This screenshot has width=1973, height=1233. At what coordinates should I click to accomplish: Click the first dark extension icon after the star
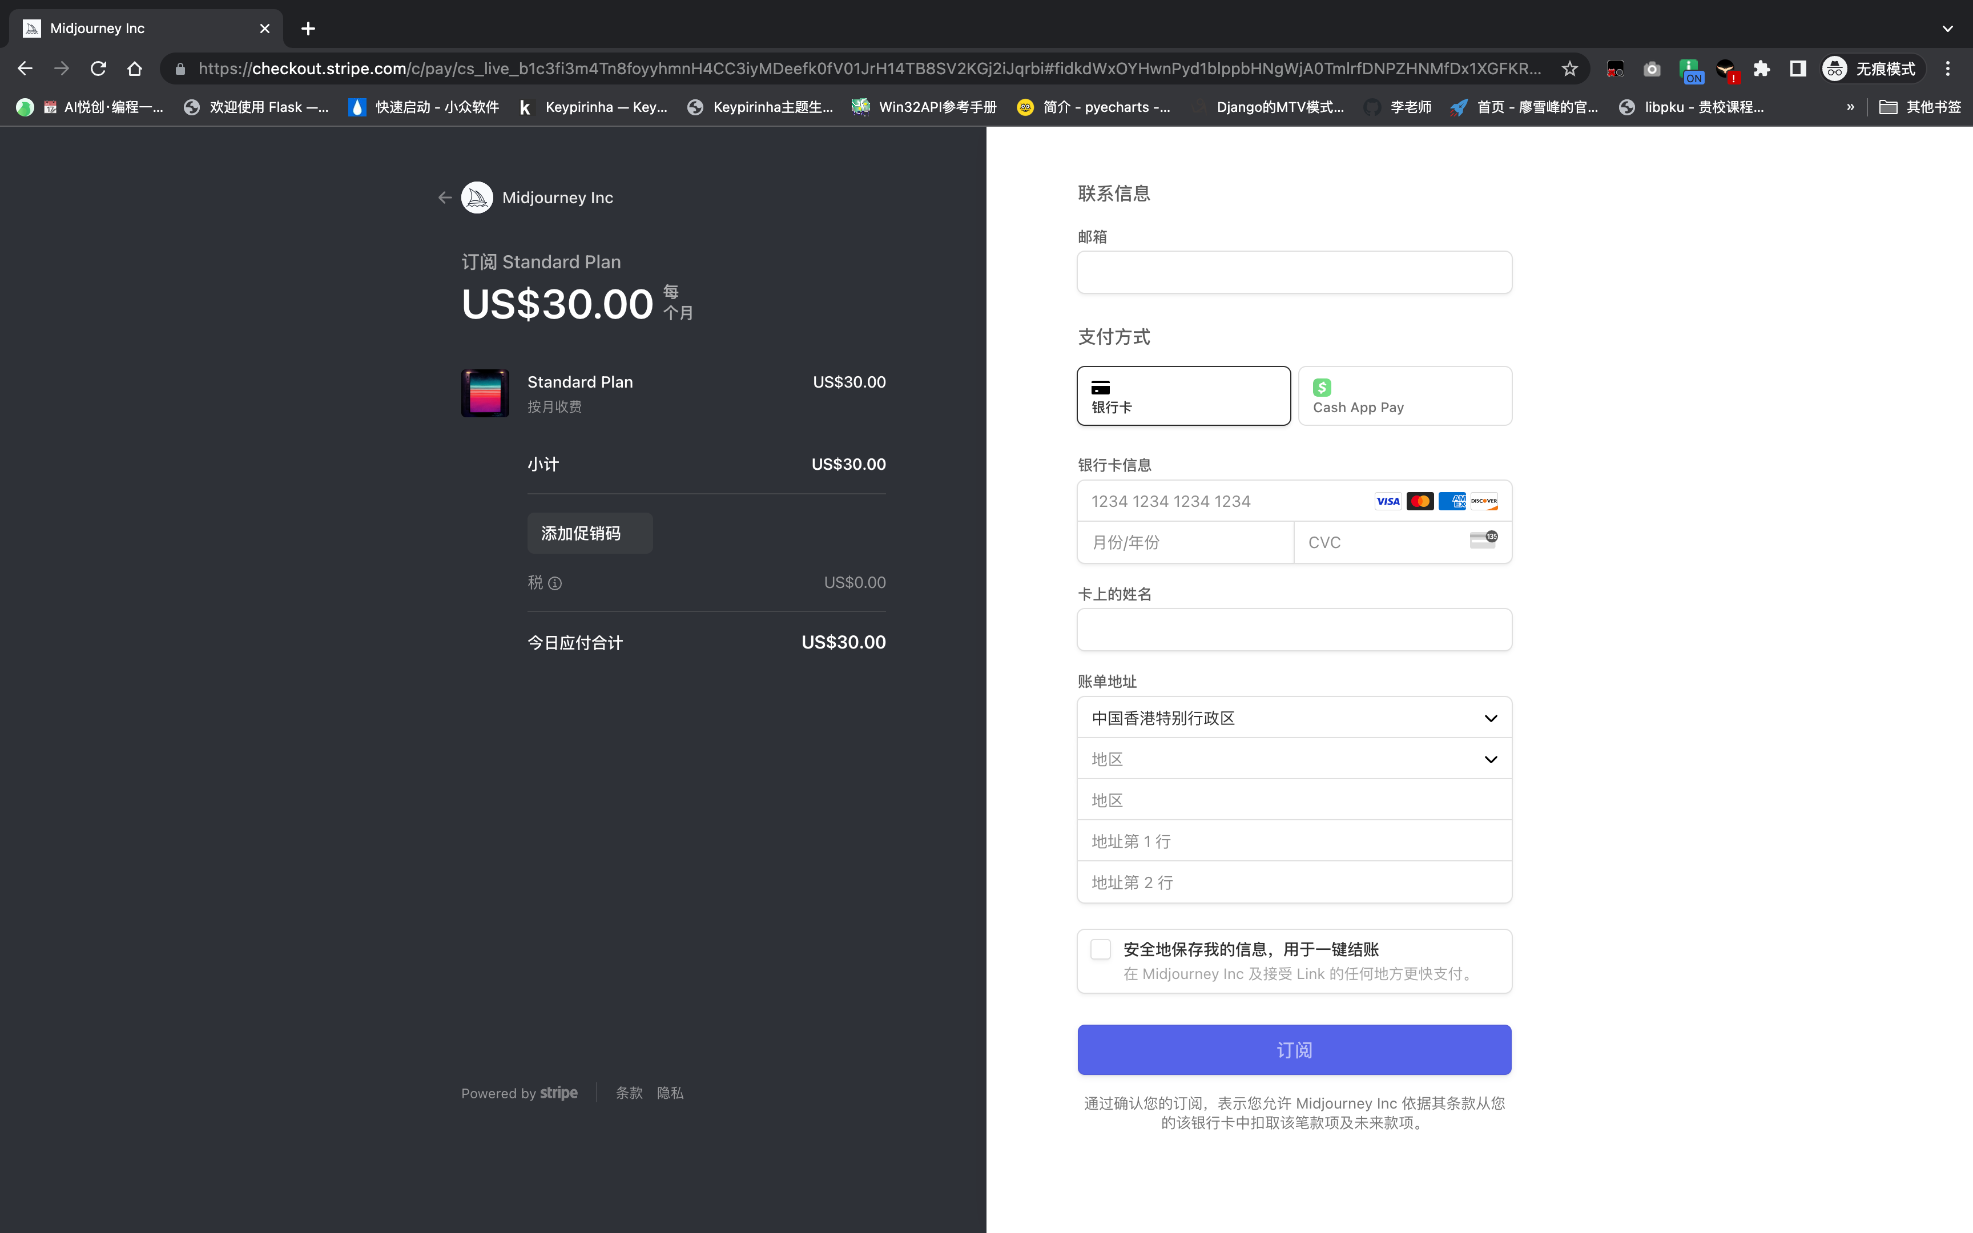pyautogui.click(x=1615, y=68)
